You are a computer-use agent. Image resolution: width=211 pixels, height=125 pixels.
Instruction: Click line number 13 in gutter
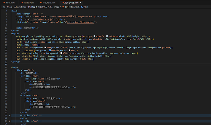coord(6,36)
